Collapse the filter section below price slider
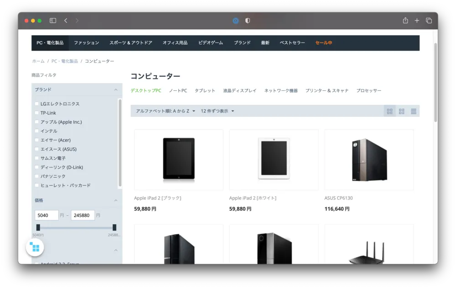 (x=116, y=250)
